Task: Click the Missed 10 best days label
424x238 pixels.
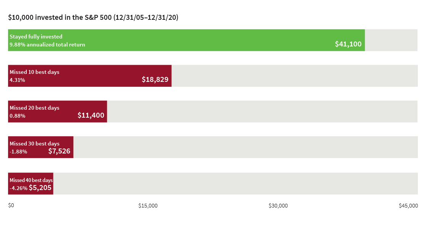Action: pos(34,72)
